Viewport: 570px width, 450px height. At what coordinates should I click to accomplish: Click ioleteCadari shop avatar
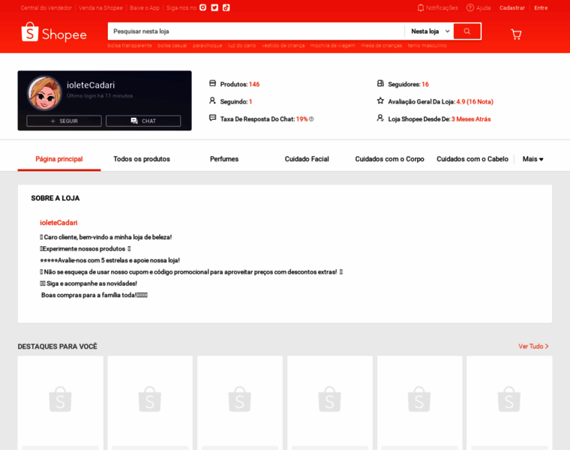(45, 94)
